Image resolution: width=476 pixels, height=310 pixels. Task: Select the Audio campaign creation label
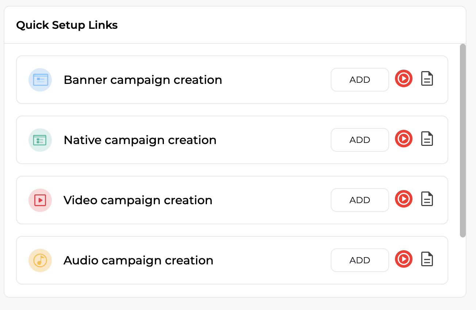tap(138, 260)
